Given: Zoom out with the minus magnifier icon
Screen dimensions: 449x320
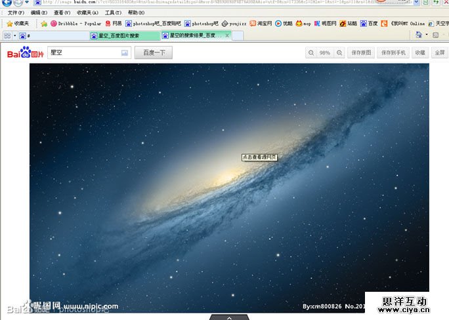Looking at the screenshot, I should coord(311,52).
